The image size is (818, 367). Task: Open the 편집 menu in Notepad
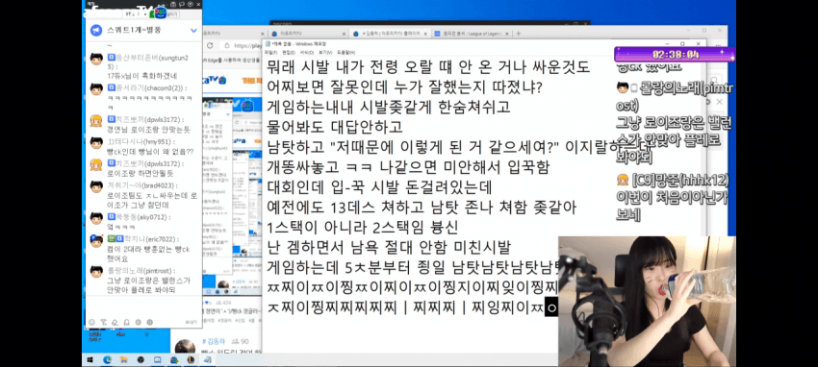click(289, 53)
